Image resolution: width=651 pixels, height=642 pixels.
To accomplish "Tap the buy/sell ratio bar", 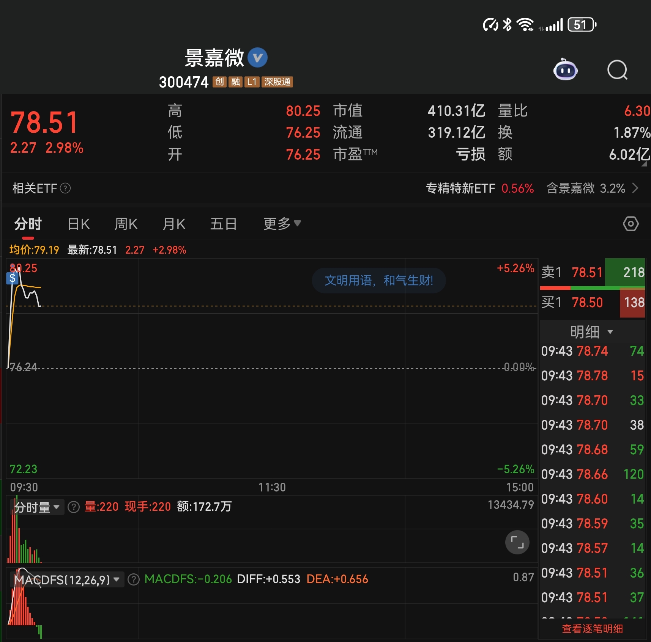I will (592, 288).
